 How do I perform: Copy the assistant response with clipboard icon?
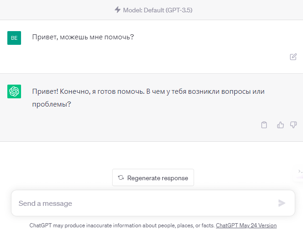tap(264, 125)
